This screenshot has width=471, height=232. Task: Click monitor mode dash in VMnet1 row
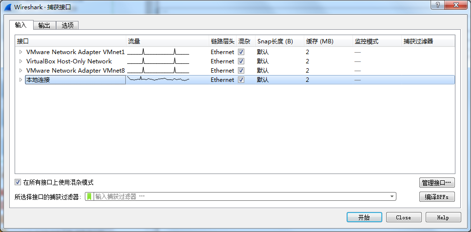point(357,52)
